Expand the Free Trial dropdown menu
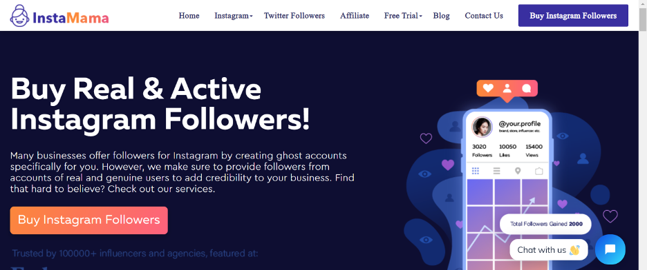The height and width of the screenshot is (270, 647). (403, 16)
